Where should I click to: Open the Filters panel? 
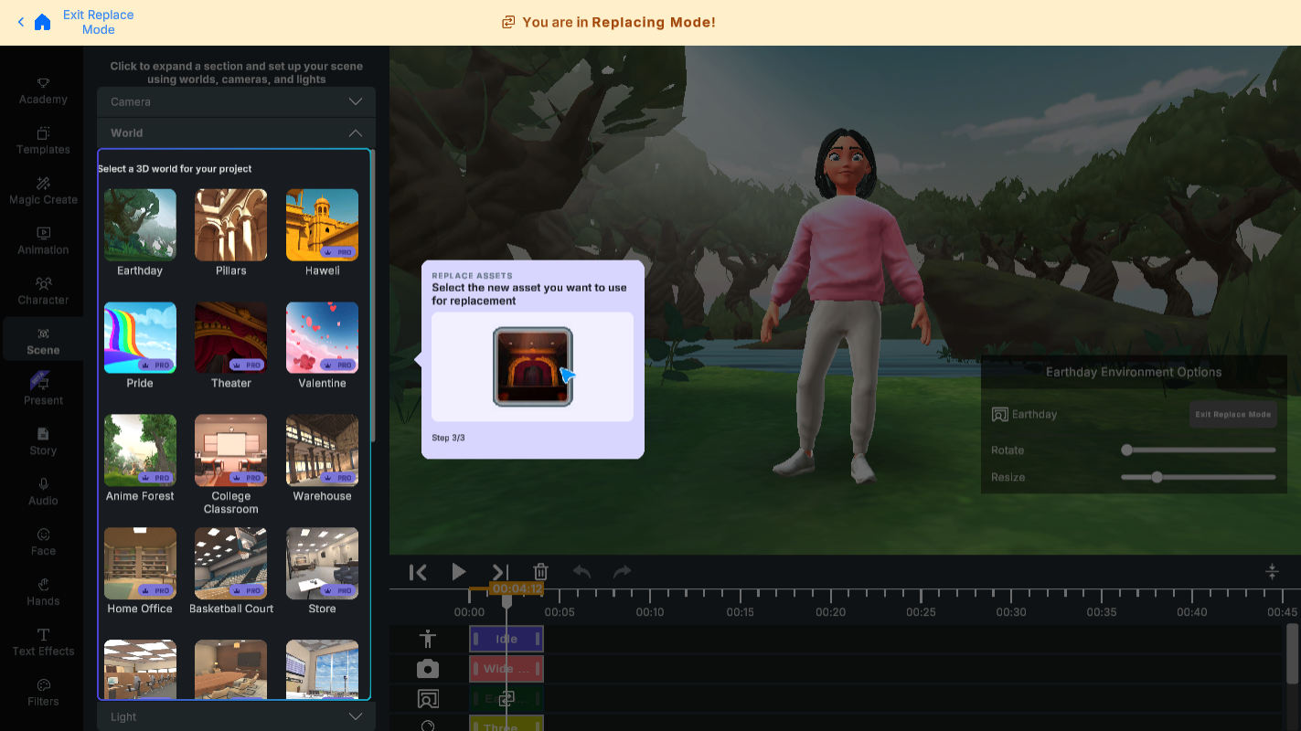[42, 691]
